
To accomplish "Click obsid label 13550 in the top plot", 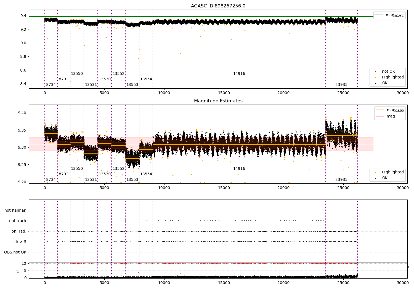I will pos(77,74).
